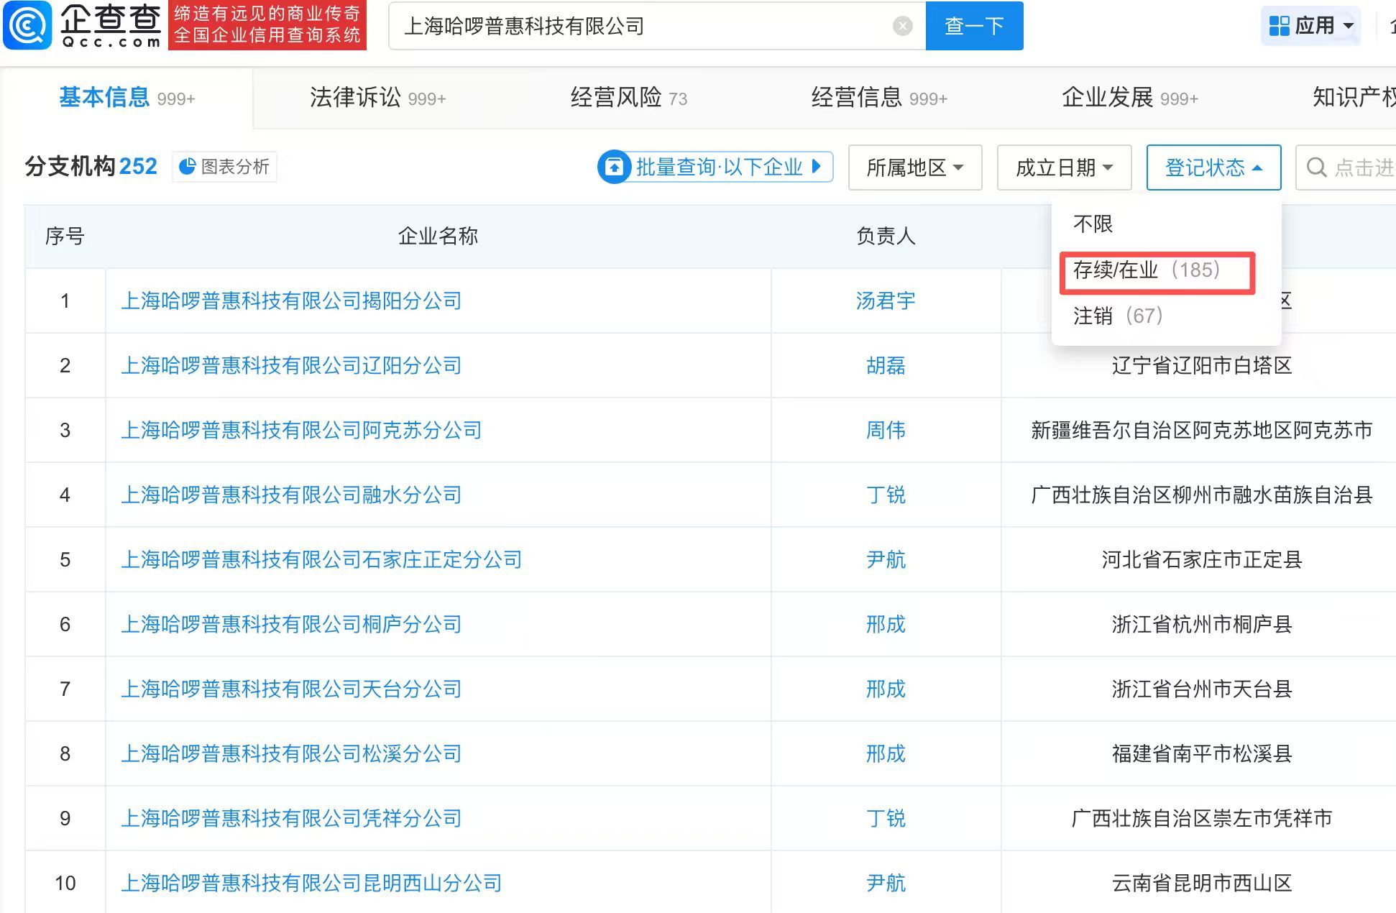Select 不限 status option
The image size is (1396, 913).
[1093, 224]
